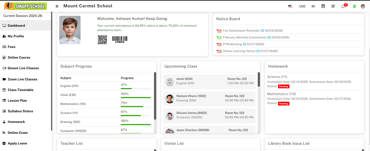Click the student profile photo
Screen dimensions: 370x151
(70, 30)
